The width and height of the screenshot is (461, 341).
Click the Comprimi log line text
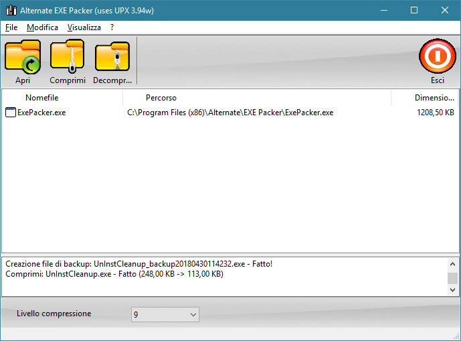pos(114,274)
